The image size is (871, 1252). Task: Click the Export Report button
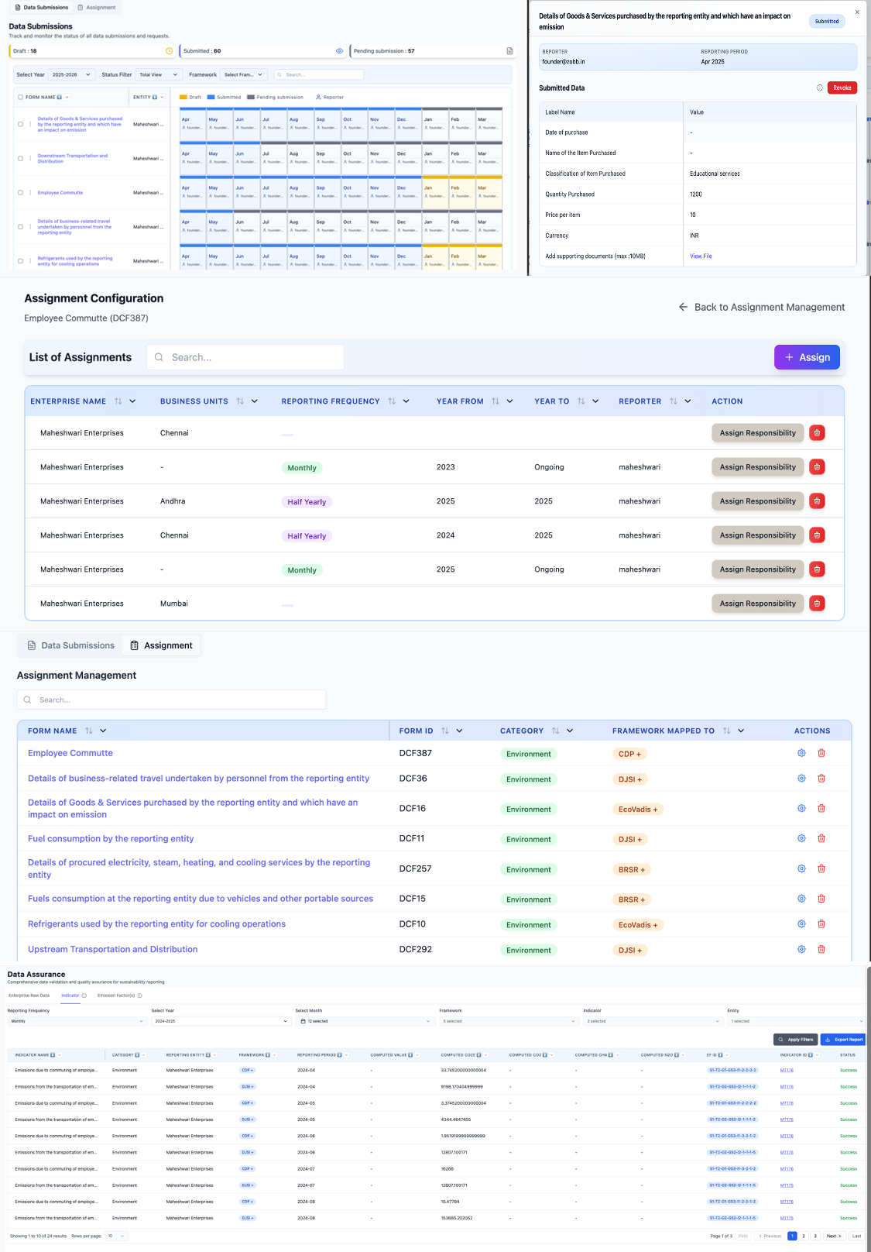click(844, 1040)
